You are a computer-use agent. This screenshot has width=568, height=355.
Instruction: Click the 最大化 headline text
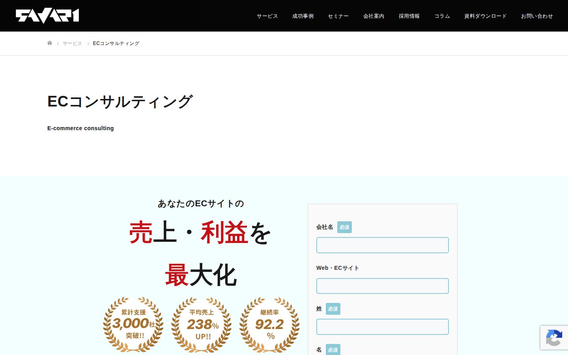pos(201,275)
